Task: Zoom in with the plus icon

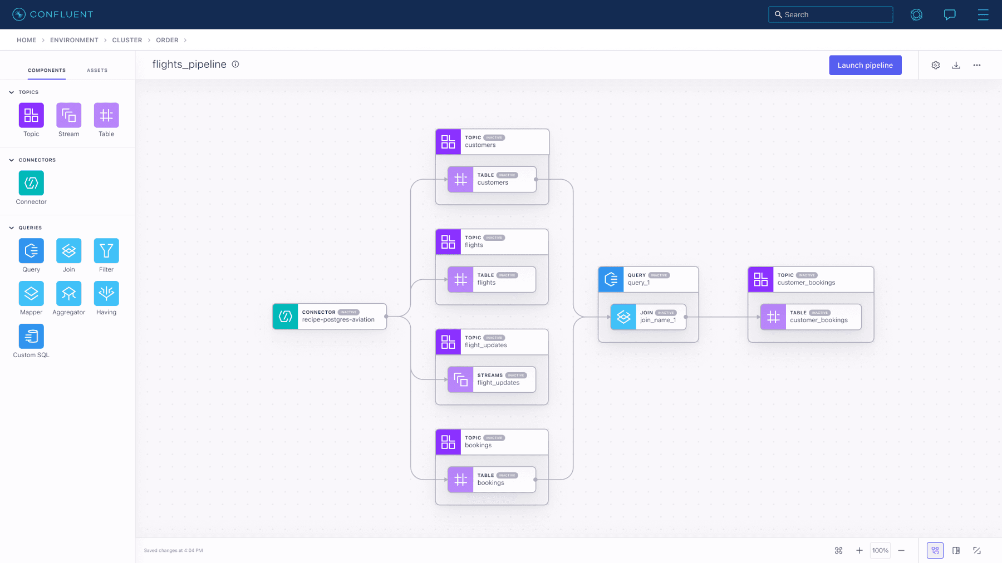Action: [x=859, y=550]
